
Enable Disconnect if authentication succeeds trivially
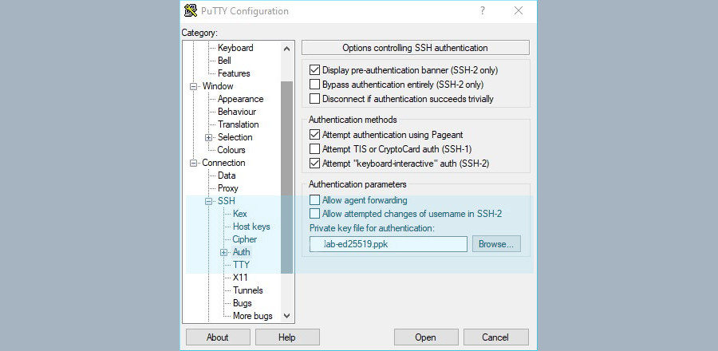tap(314, 98)
